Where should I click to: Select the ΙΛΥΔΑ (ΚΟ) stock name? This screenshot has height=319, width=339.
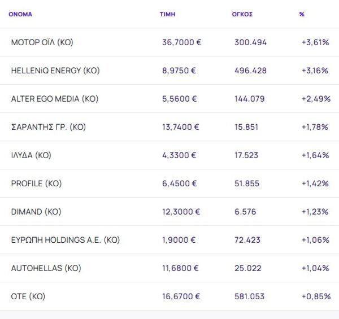pos(31,155)
